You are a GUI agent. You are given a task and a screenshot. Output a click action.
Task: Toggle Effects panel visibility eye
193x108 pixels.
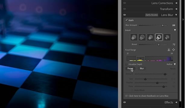[x=125, y=102]
